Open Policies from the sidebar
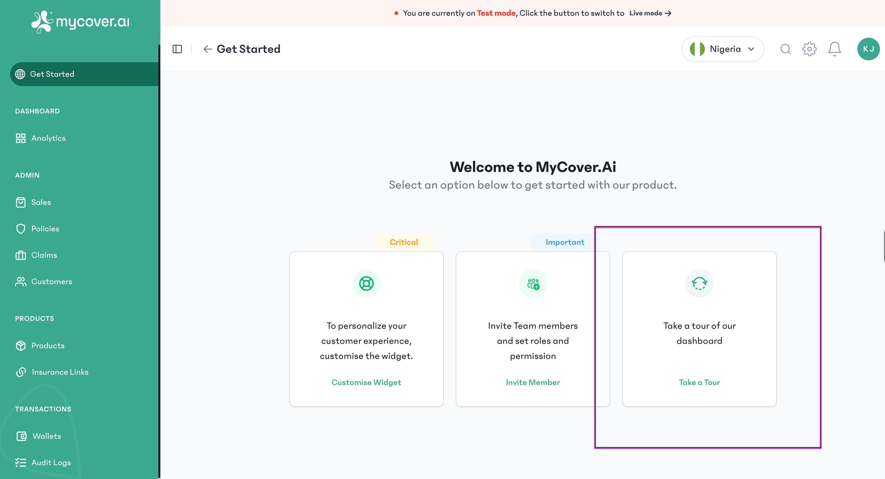The height and width of the screenshot is (479, 885). pos(21,228)
